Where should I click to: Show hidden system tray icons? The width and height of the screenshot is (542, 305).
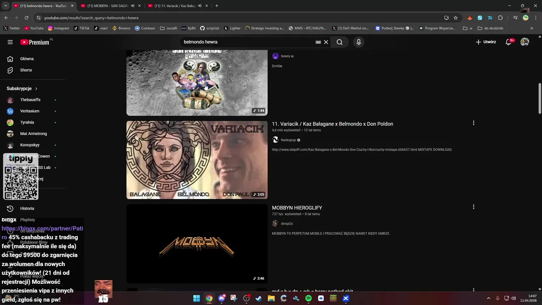click(488, 298)
